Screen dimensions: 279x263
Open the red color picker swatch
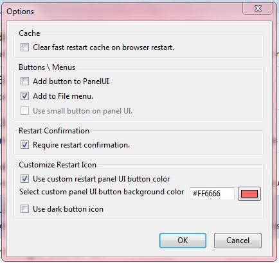pyautogui.click(x=249, y=194)
